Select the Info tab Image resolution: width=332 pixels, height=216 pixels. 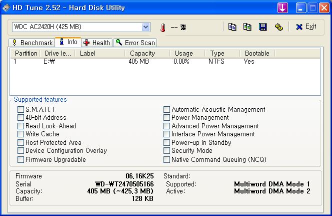click(x=68, y=42)
